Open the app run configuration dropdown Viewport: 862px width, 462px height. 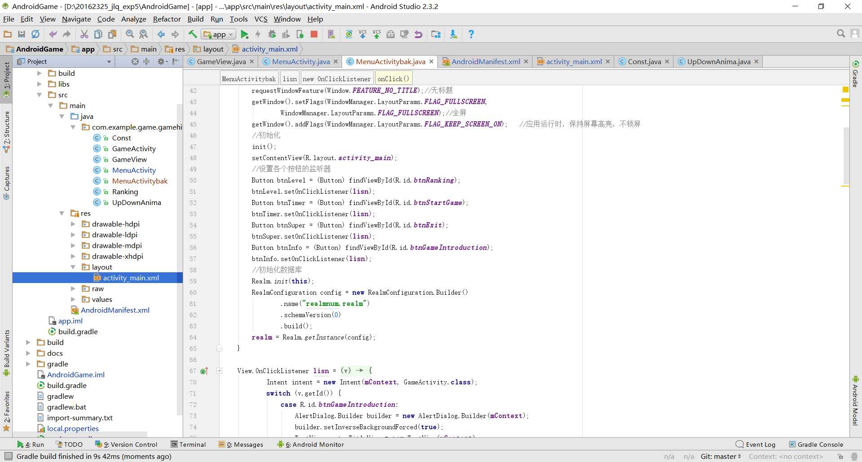click(x=219, y=34)
